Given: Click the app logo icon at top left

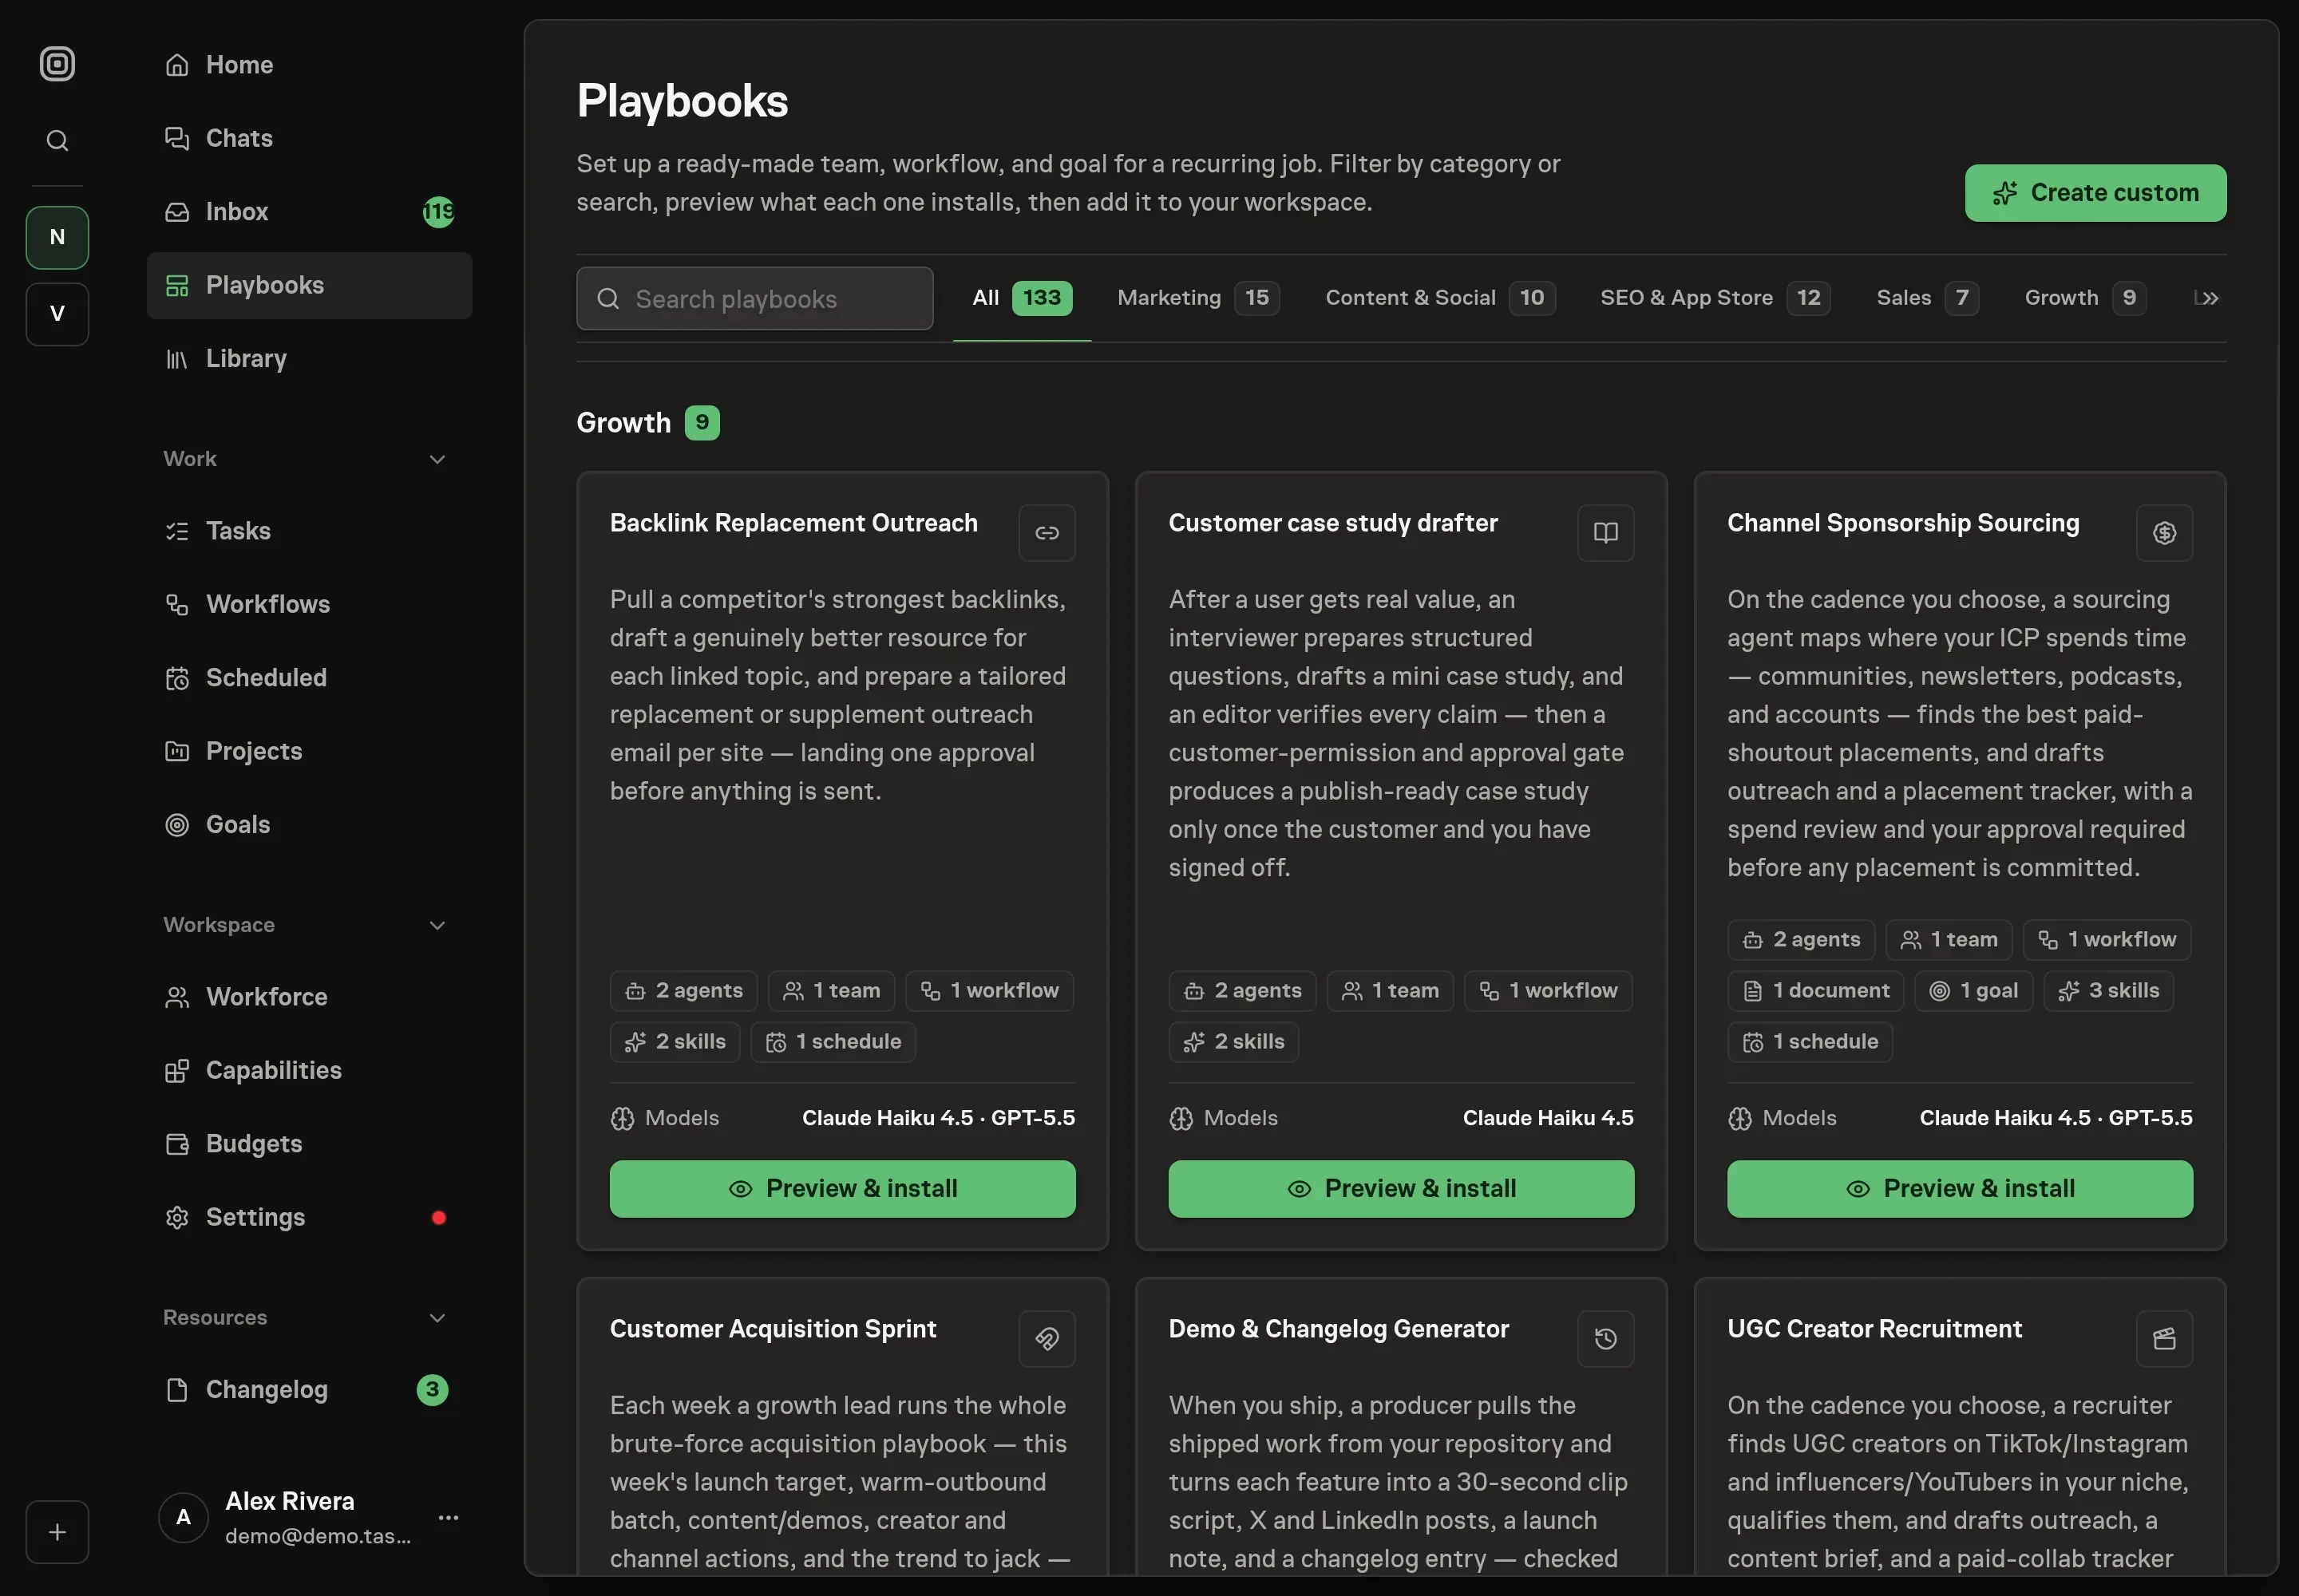Looking at the screenshot, I should [x=57, y=64].
